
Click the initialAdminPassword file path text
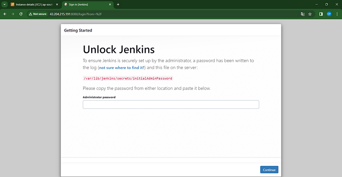(128, 78)
